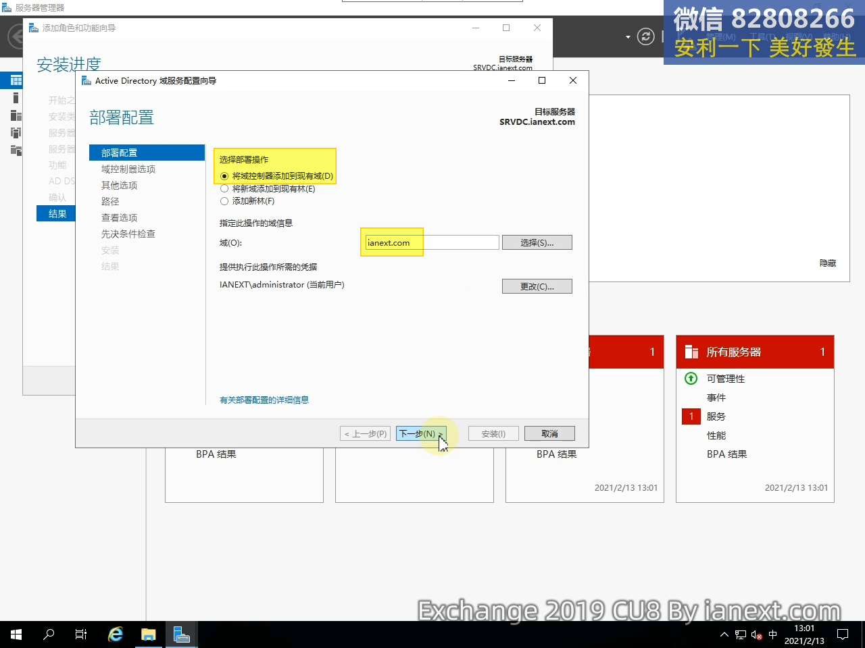Click BPA 结果 in the leftmost tile
The height and width of the screenshot is (648, 865).
click(x=216, y=454)
